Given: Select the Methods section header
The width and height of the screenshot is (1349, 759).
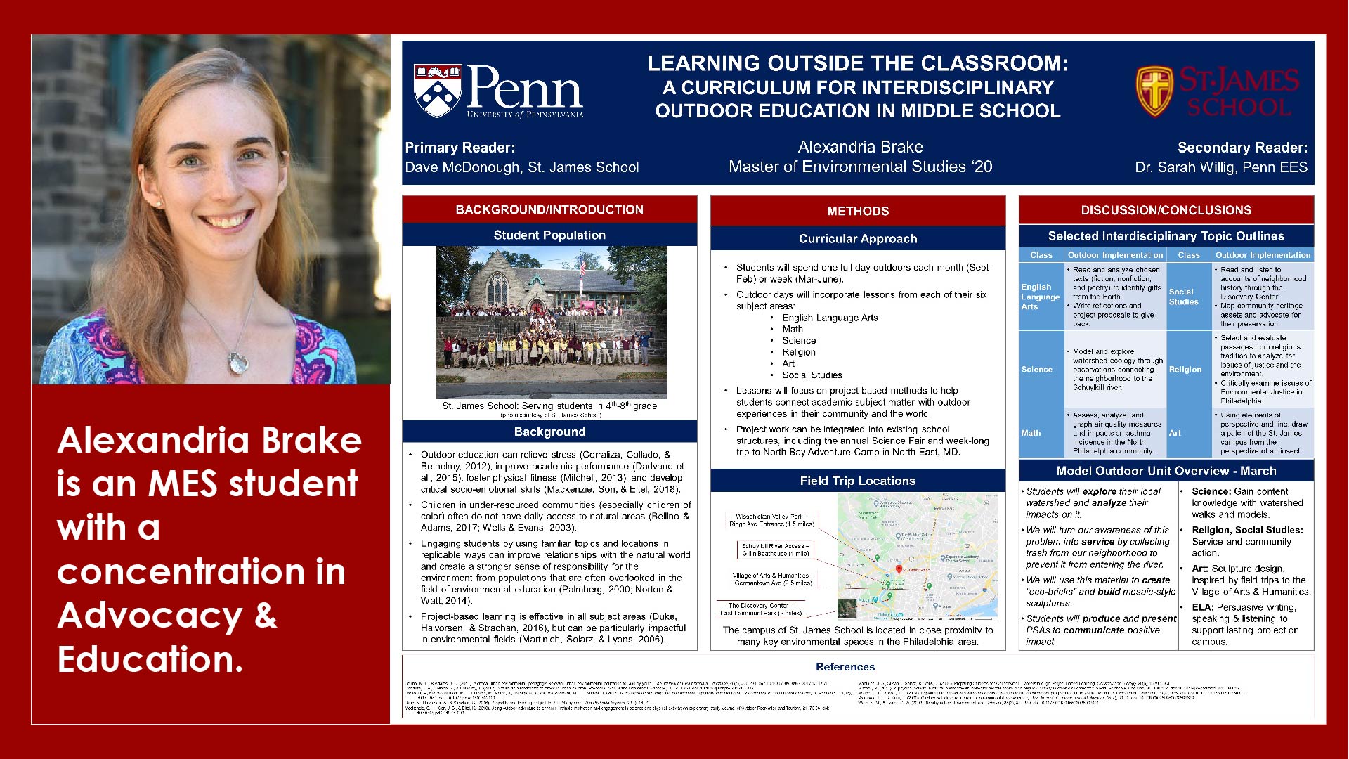Looking at the screenshot, I should pyautogui.click(x=857, y=211).
